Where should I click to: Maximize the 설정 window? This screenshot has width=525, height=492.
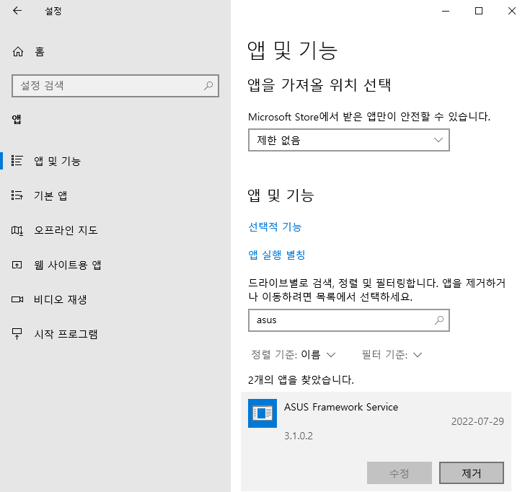tap(479, 11)
